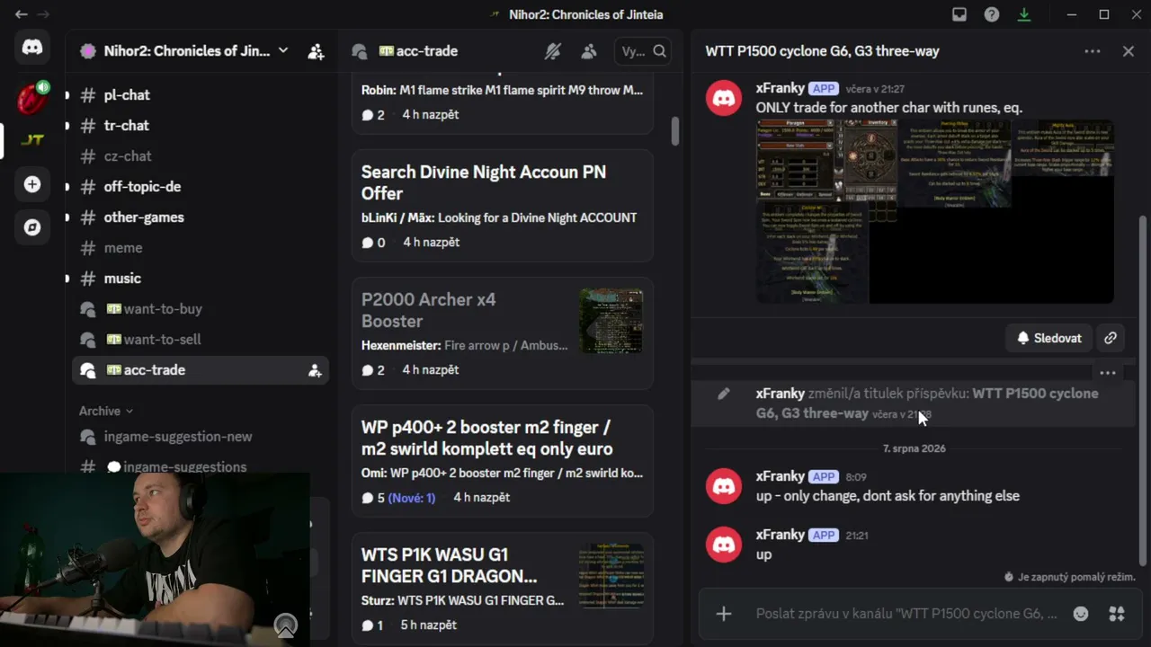The image size is (1151, 647).
Task: Select the acc-trade forum channel
Action: [x=201, y=369]
